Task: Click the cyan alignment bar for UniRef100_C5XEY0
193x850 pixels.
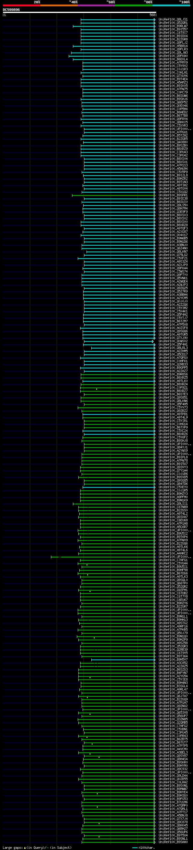Action: click(x=119, y=487)
